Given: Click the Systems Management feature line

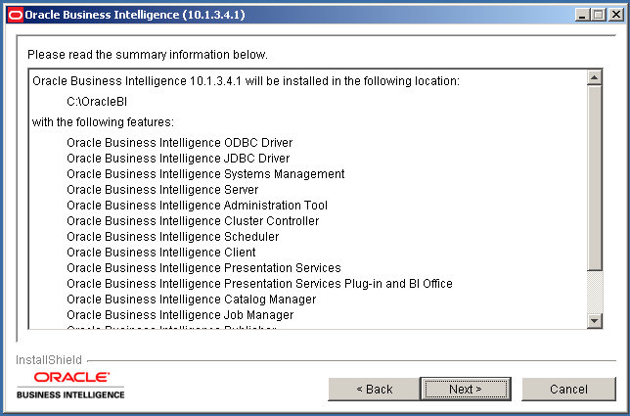Looking at the screenshot, I should [x=205, y=174].
